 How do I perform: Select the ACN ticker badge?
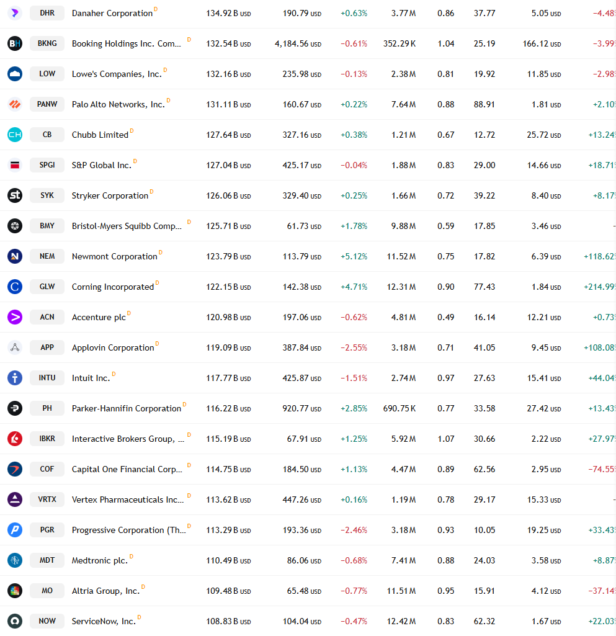47,317
